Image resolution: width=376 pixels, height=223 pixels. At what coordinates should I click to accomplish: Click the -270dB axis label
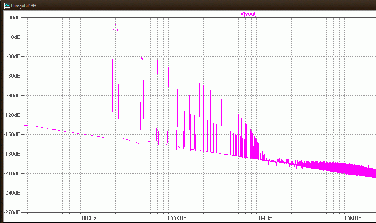(x=13, y=212)
